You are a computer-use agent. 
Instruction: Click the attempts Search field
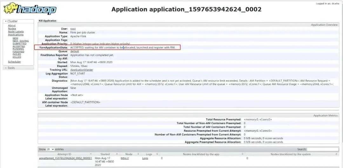(323, 149)
